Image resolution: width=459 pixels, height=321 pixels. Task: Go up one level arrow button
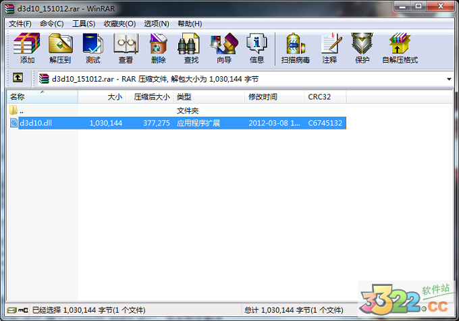coord(18,78)
